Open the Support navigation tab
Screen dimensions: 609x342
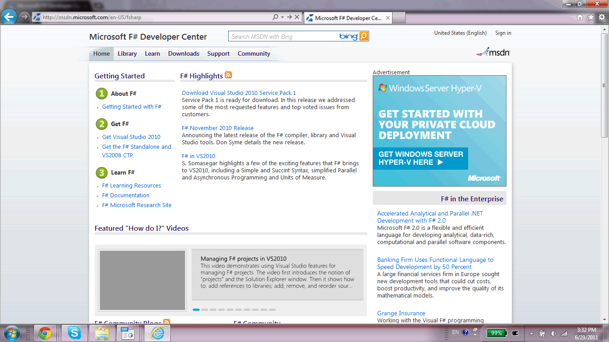click(218, 53)
